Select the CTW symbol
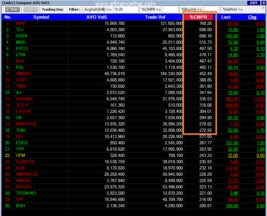267x216 pixels. 21,55
